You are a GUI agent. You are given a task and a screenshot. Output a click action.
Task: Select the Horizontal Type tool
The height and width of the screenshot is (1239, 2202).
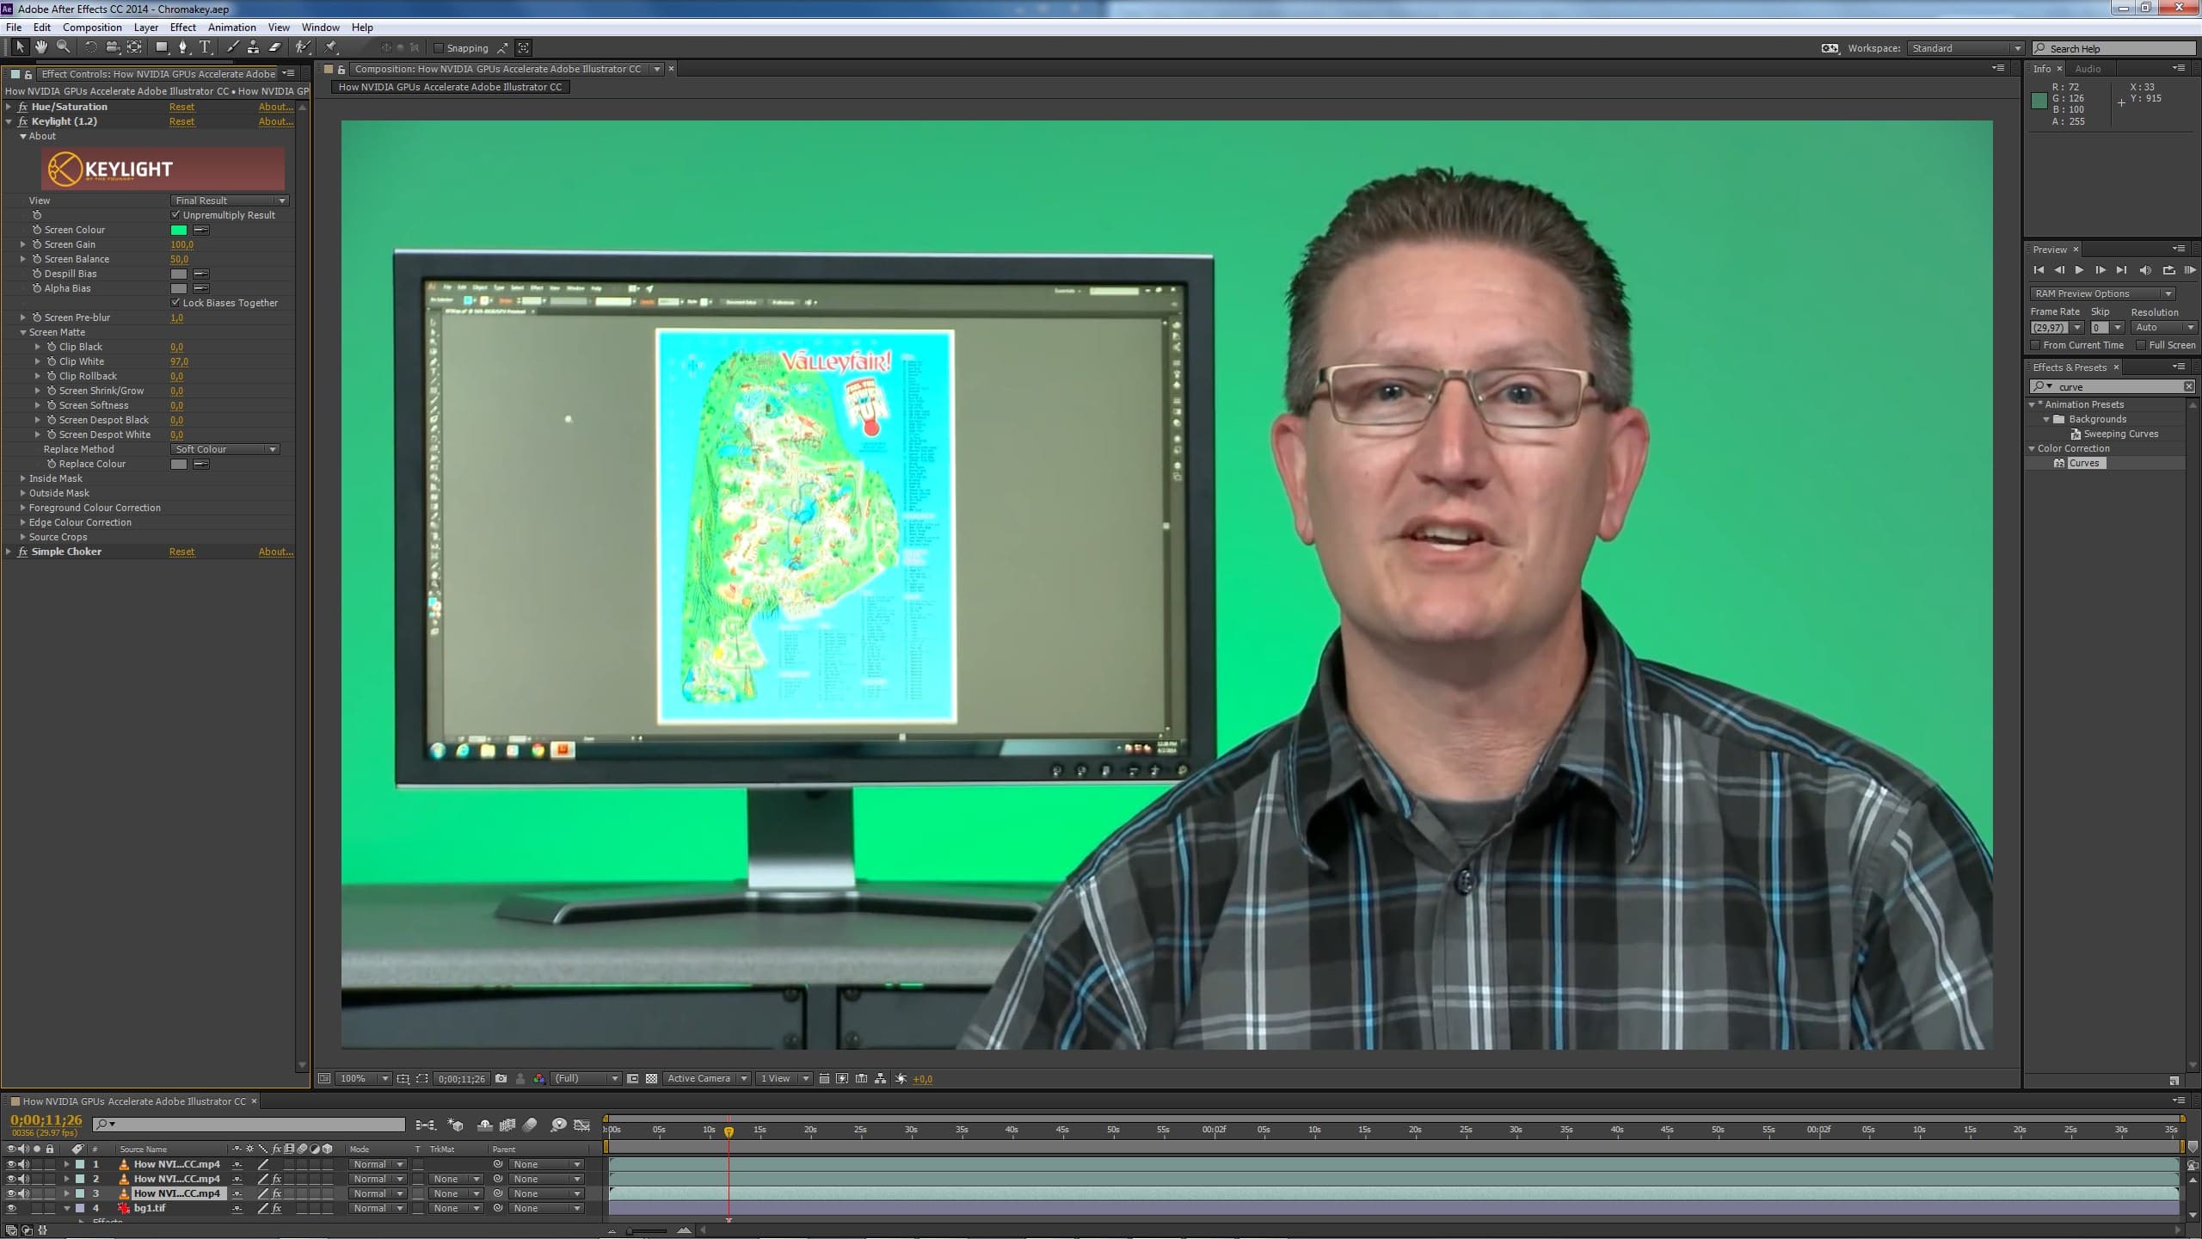205,47
